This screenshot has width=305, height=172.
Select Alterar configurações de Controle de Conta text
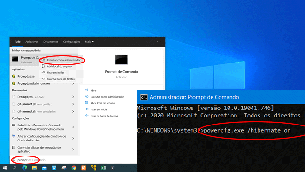coord(42,138)
